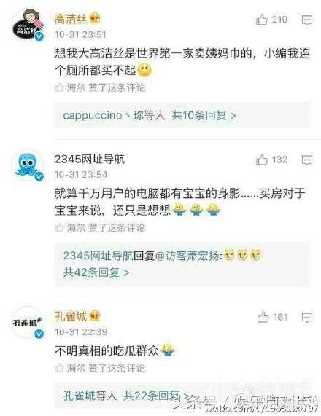Image resolution: width=321 pixels, height=416 pixels.
Task: Open username 2345网址导航 link
Action: [90, 159]
